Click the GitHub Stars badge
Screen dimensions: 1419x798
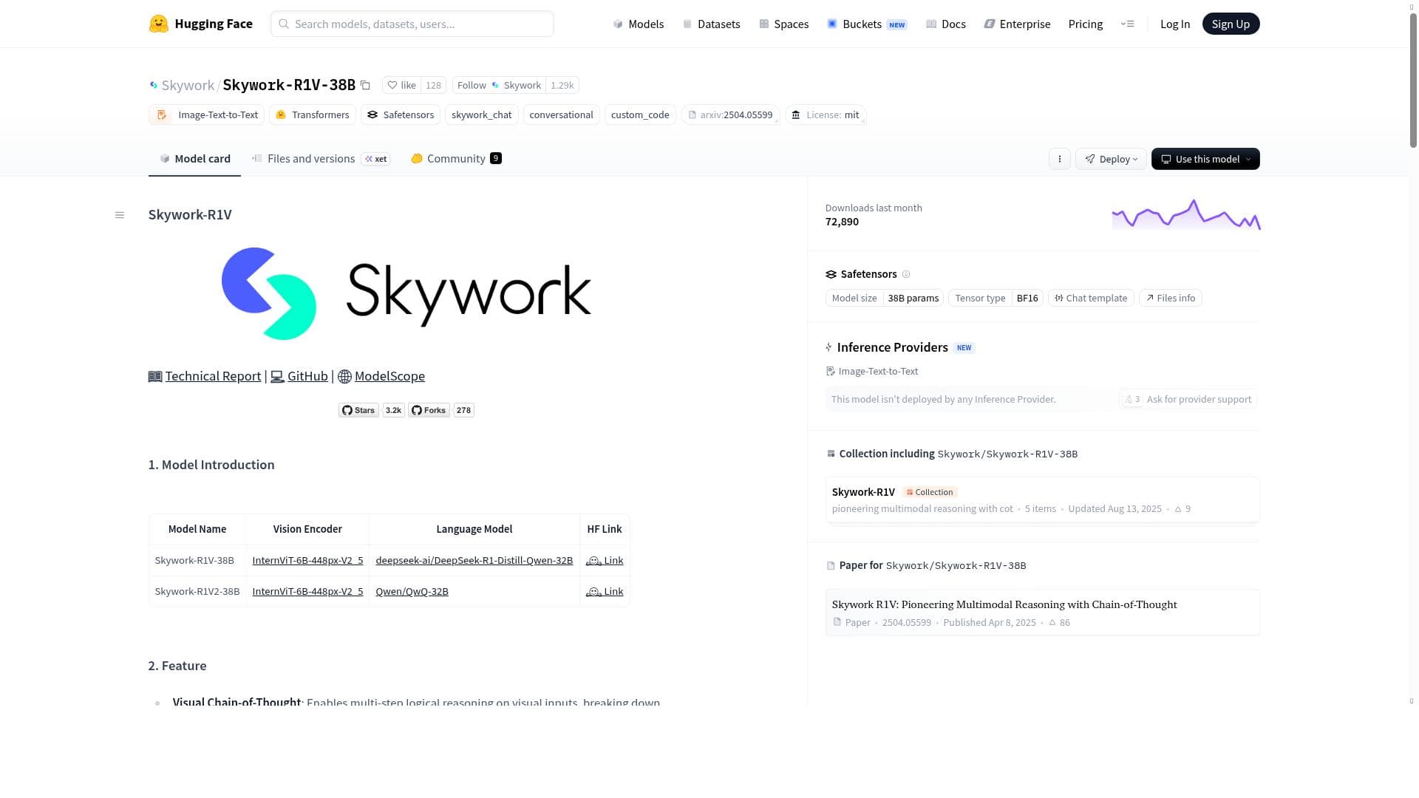(x=359, y=410)
